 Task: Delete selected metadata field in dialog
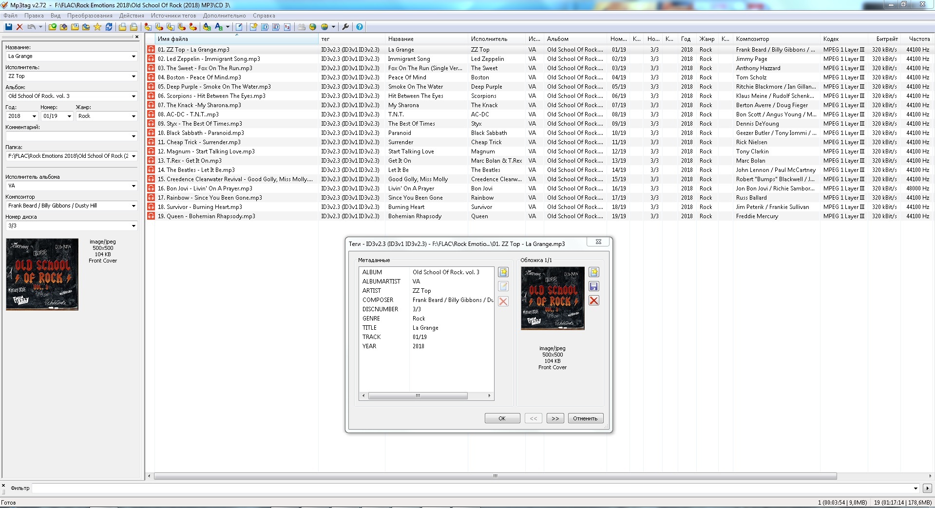pyautogui.click(x=503, y=301)
